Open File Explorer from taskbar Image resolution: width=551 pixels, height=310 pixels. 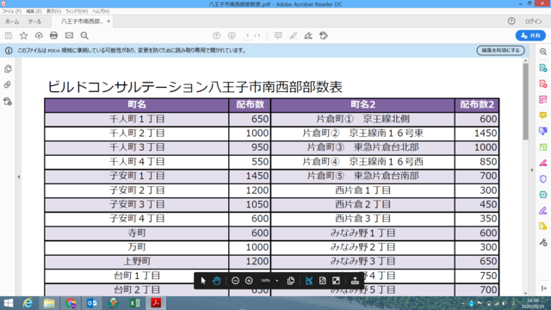tap(49, 303)
